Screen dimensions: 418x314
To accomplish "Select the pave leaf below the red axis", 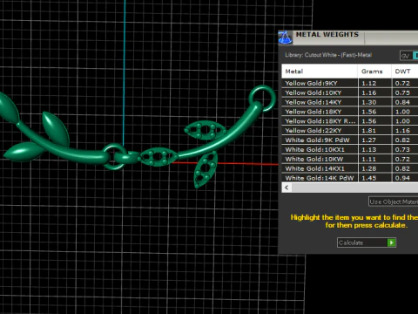I will coord(206,170).
